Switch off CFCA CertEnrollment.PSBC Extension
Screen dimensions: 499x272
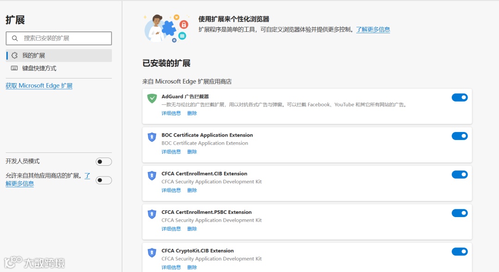(x=460, y=213)
